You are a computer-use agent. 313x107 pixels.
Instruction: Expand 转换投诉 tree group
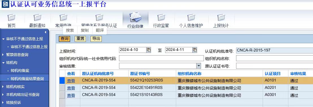pos(3,103)
